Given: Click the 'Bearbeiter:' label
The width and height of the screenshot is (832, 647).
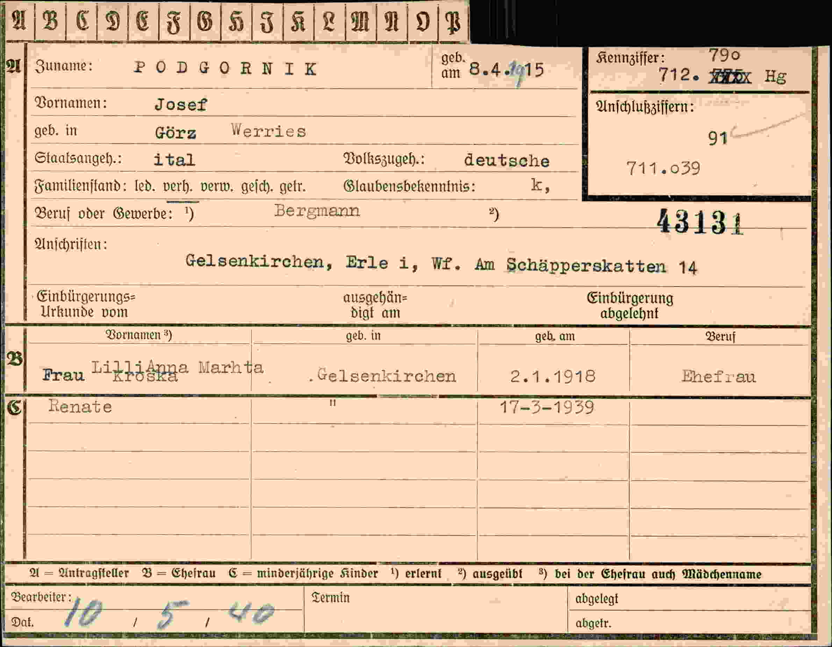Looking at the screenshot, I should 42,597.
